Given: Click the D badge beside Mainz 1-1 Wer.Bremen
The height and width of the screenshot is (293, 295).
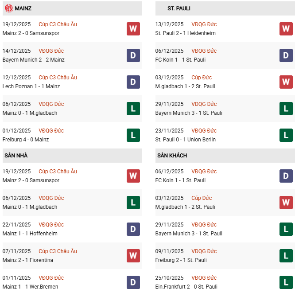Looking at the screenshot, I should tap(133, 282).
